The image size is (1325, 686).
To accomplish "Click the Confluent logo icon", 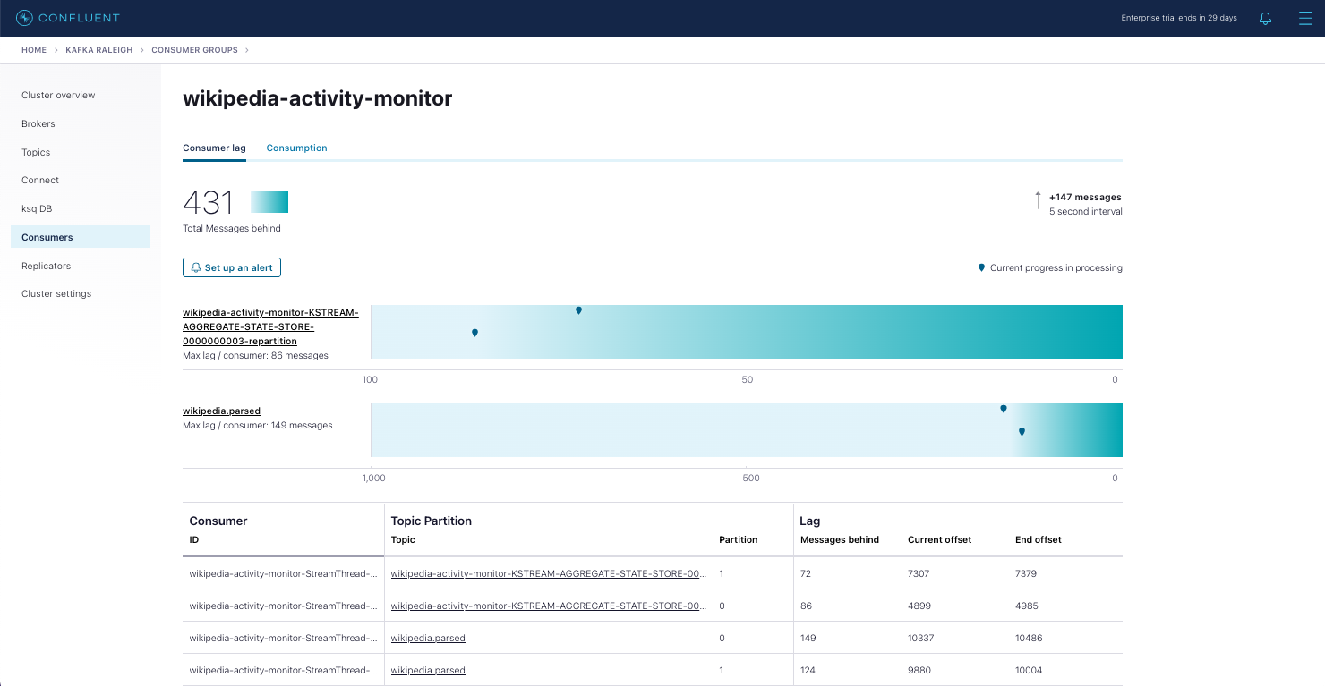I will pyautogui.click(x=24, y=18).
